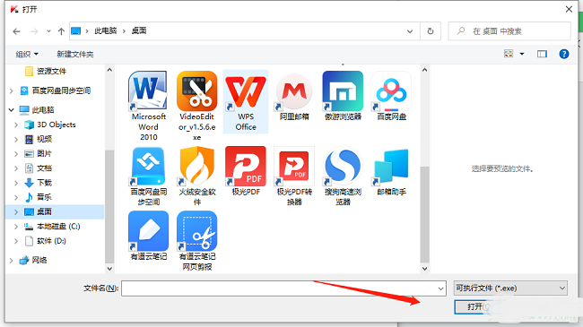Open the 组织 menu
The height and width of the screenshot is (327, 583).
click(27, 55)
